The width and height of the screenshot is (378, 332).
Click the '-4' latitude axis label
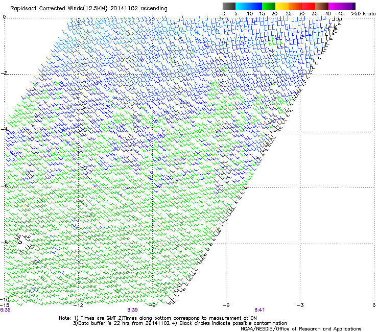tap(4, 129)
